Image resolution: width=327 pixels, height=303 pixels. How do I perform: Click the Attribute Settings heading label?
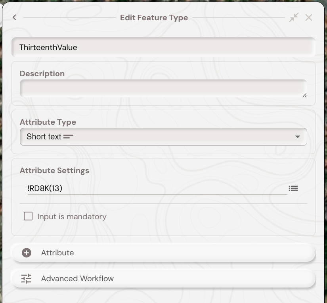54,170
